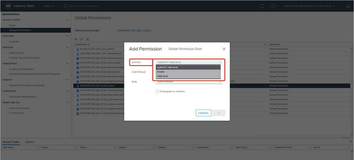354x160 pixels.
Task: Collapse the Access Control section
Action: [67, 20]
